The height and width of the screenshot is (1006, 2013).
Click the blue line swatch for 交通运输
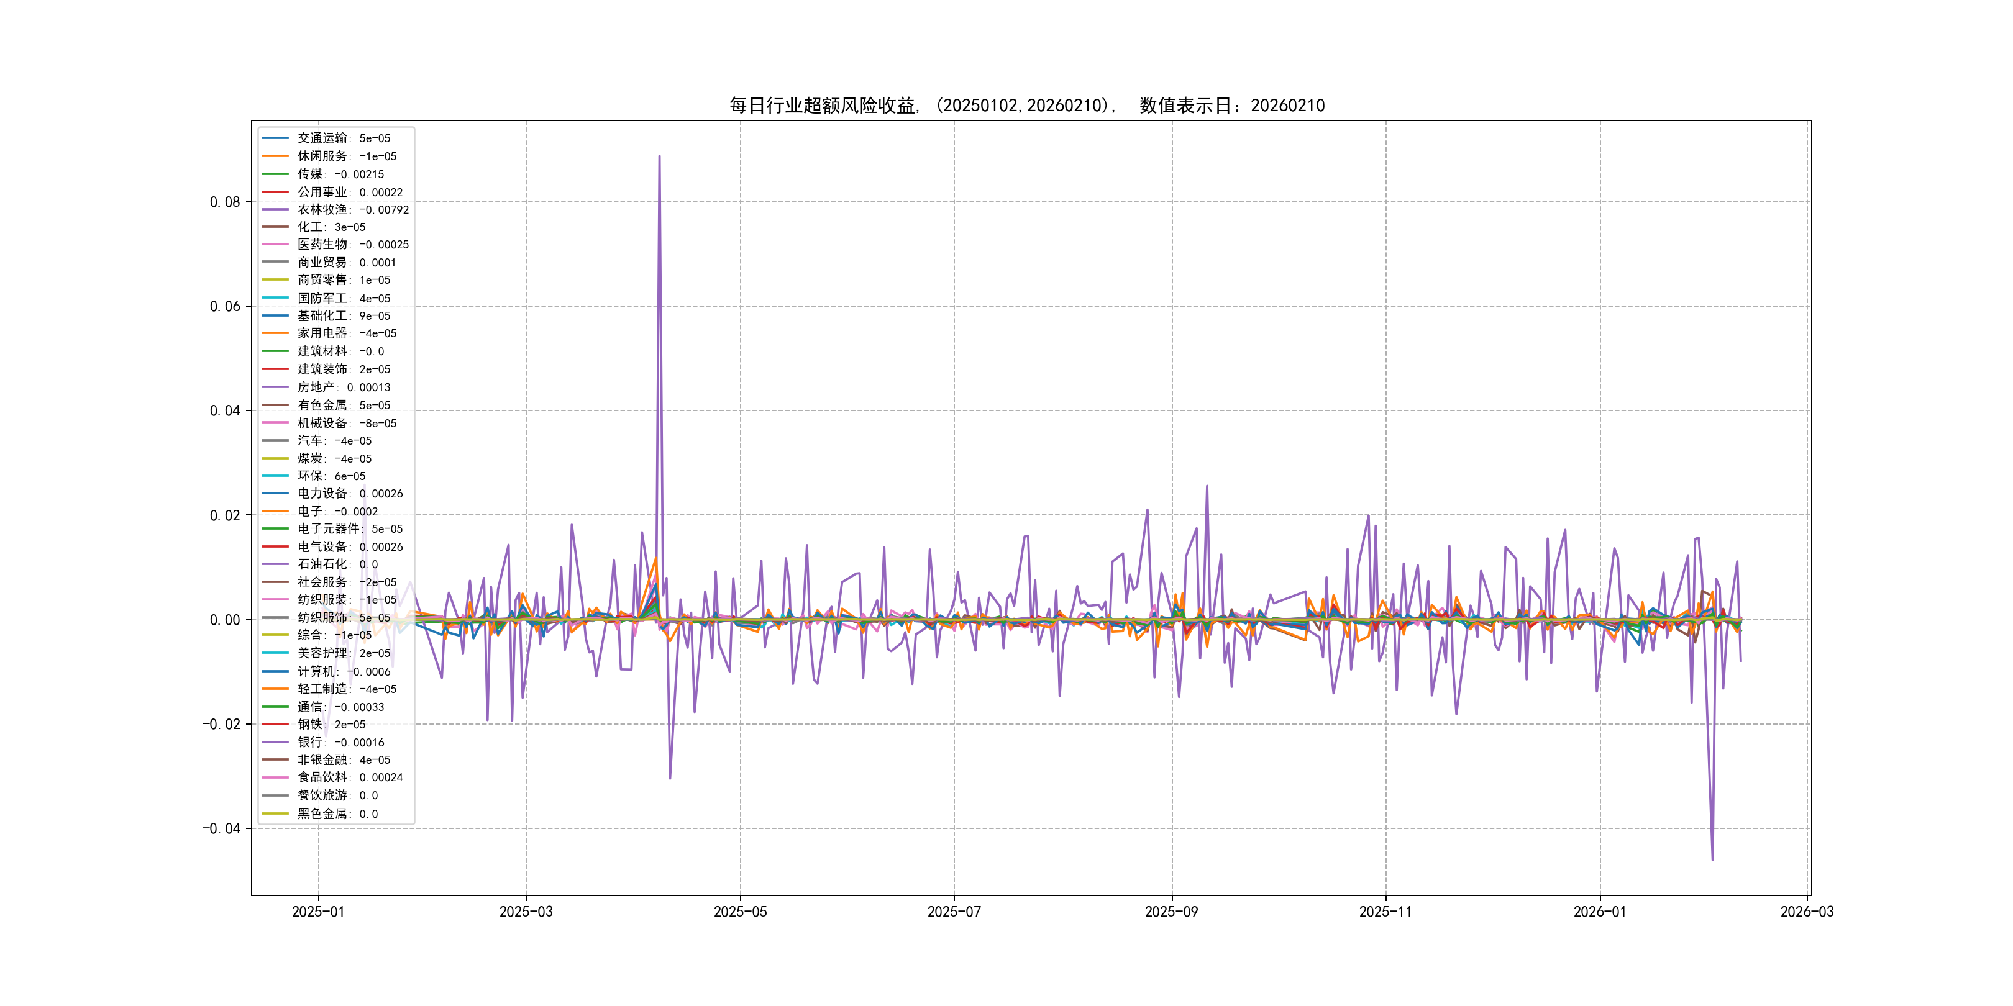pos(275,138)
